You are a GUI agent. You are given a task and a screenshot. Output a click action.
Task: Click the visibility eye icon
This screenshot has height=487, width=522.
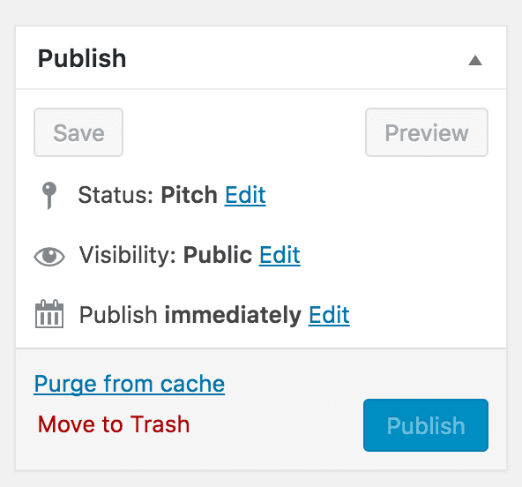tap(49, 257)
